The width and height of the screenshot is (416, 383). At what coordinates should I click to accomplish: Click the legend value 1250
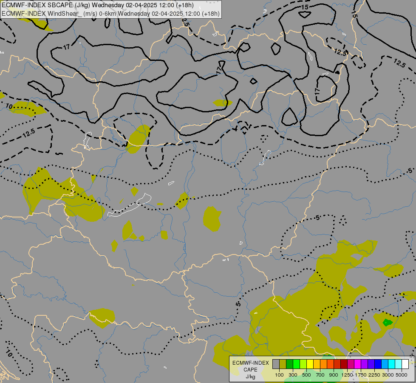347,375
